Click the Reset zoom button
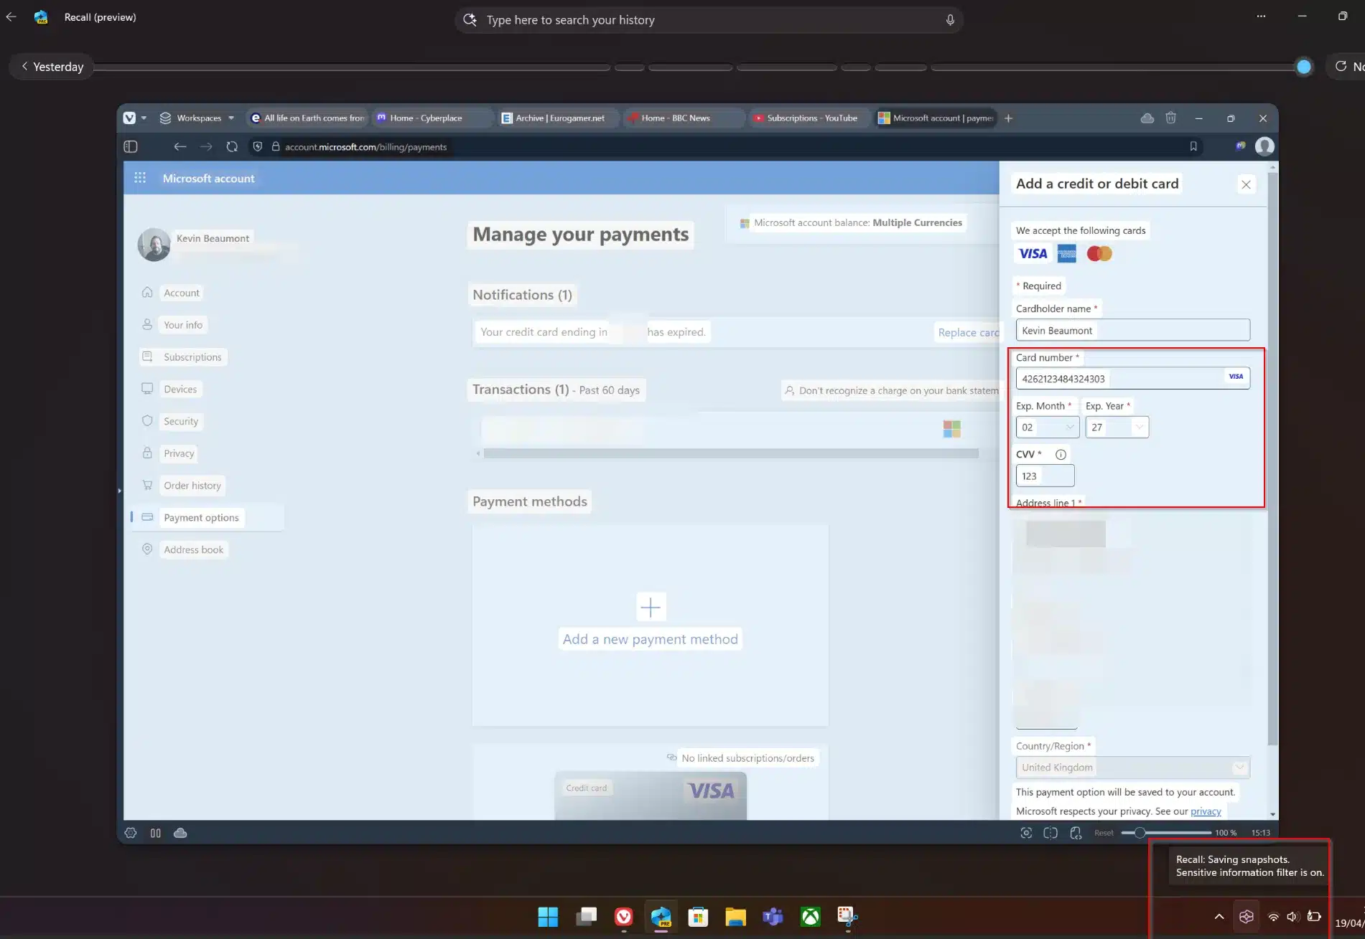 click(x=1104, y=833)
